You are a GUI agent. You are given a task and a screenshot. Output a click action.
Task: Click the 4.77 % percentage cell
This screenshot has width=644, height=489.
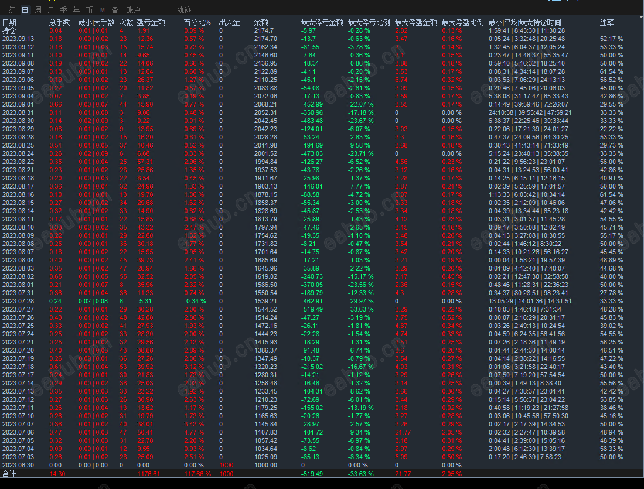tap(194, 432)
